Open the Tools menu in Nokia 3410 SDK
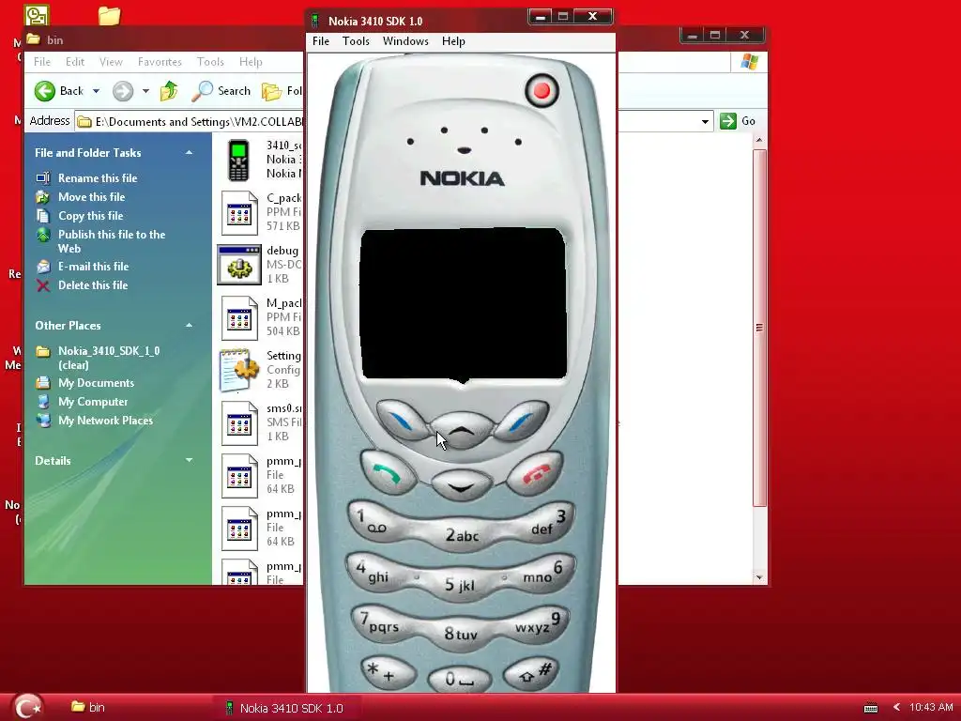The width and height of the screenshot is (961, 721). click(x=356, y=41)
